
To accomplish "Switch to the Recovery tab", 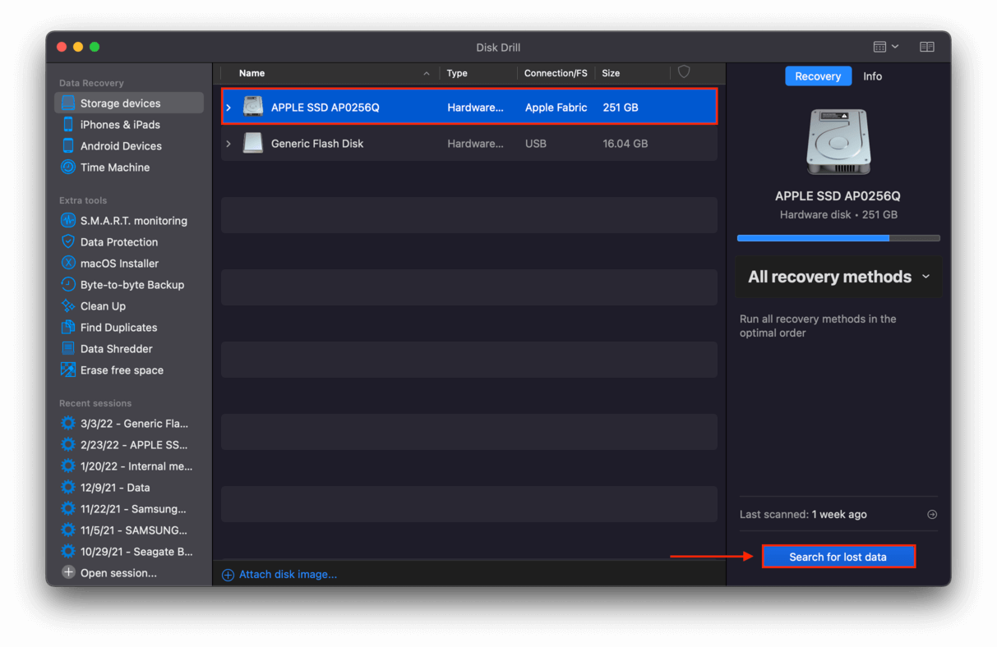I will coord(818,76).
